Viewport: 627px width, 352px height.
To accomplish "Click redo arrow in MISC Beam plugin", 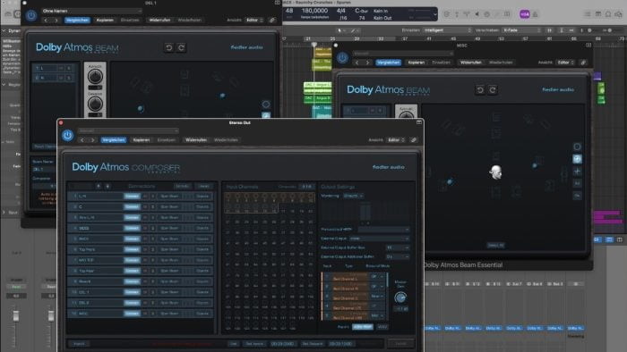I will (x=493, y=90).
